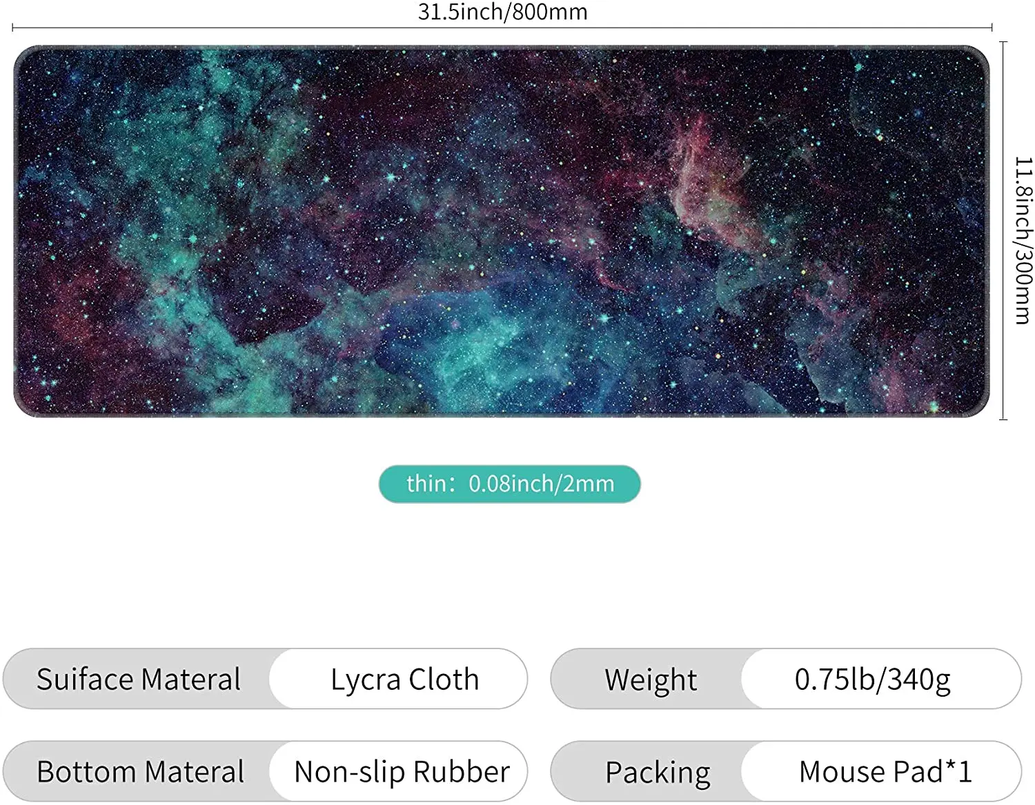Image resolution: width=1035 pixels, height=805 pixels.
Task: Click the thin 0.08inch/2mm badge
Action: pos(509,484)
